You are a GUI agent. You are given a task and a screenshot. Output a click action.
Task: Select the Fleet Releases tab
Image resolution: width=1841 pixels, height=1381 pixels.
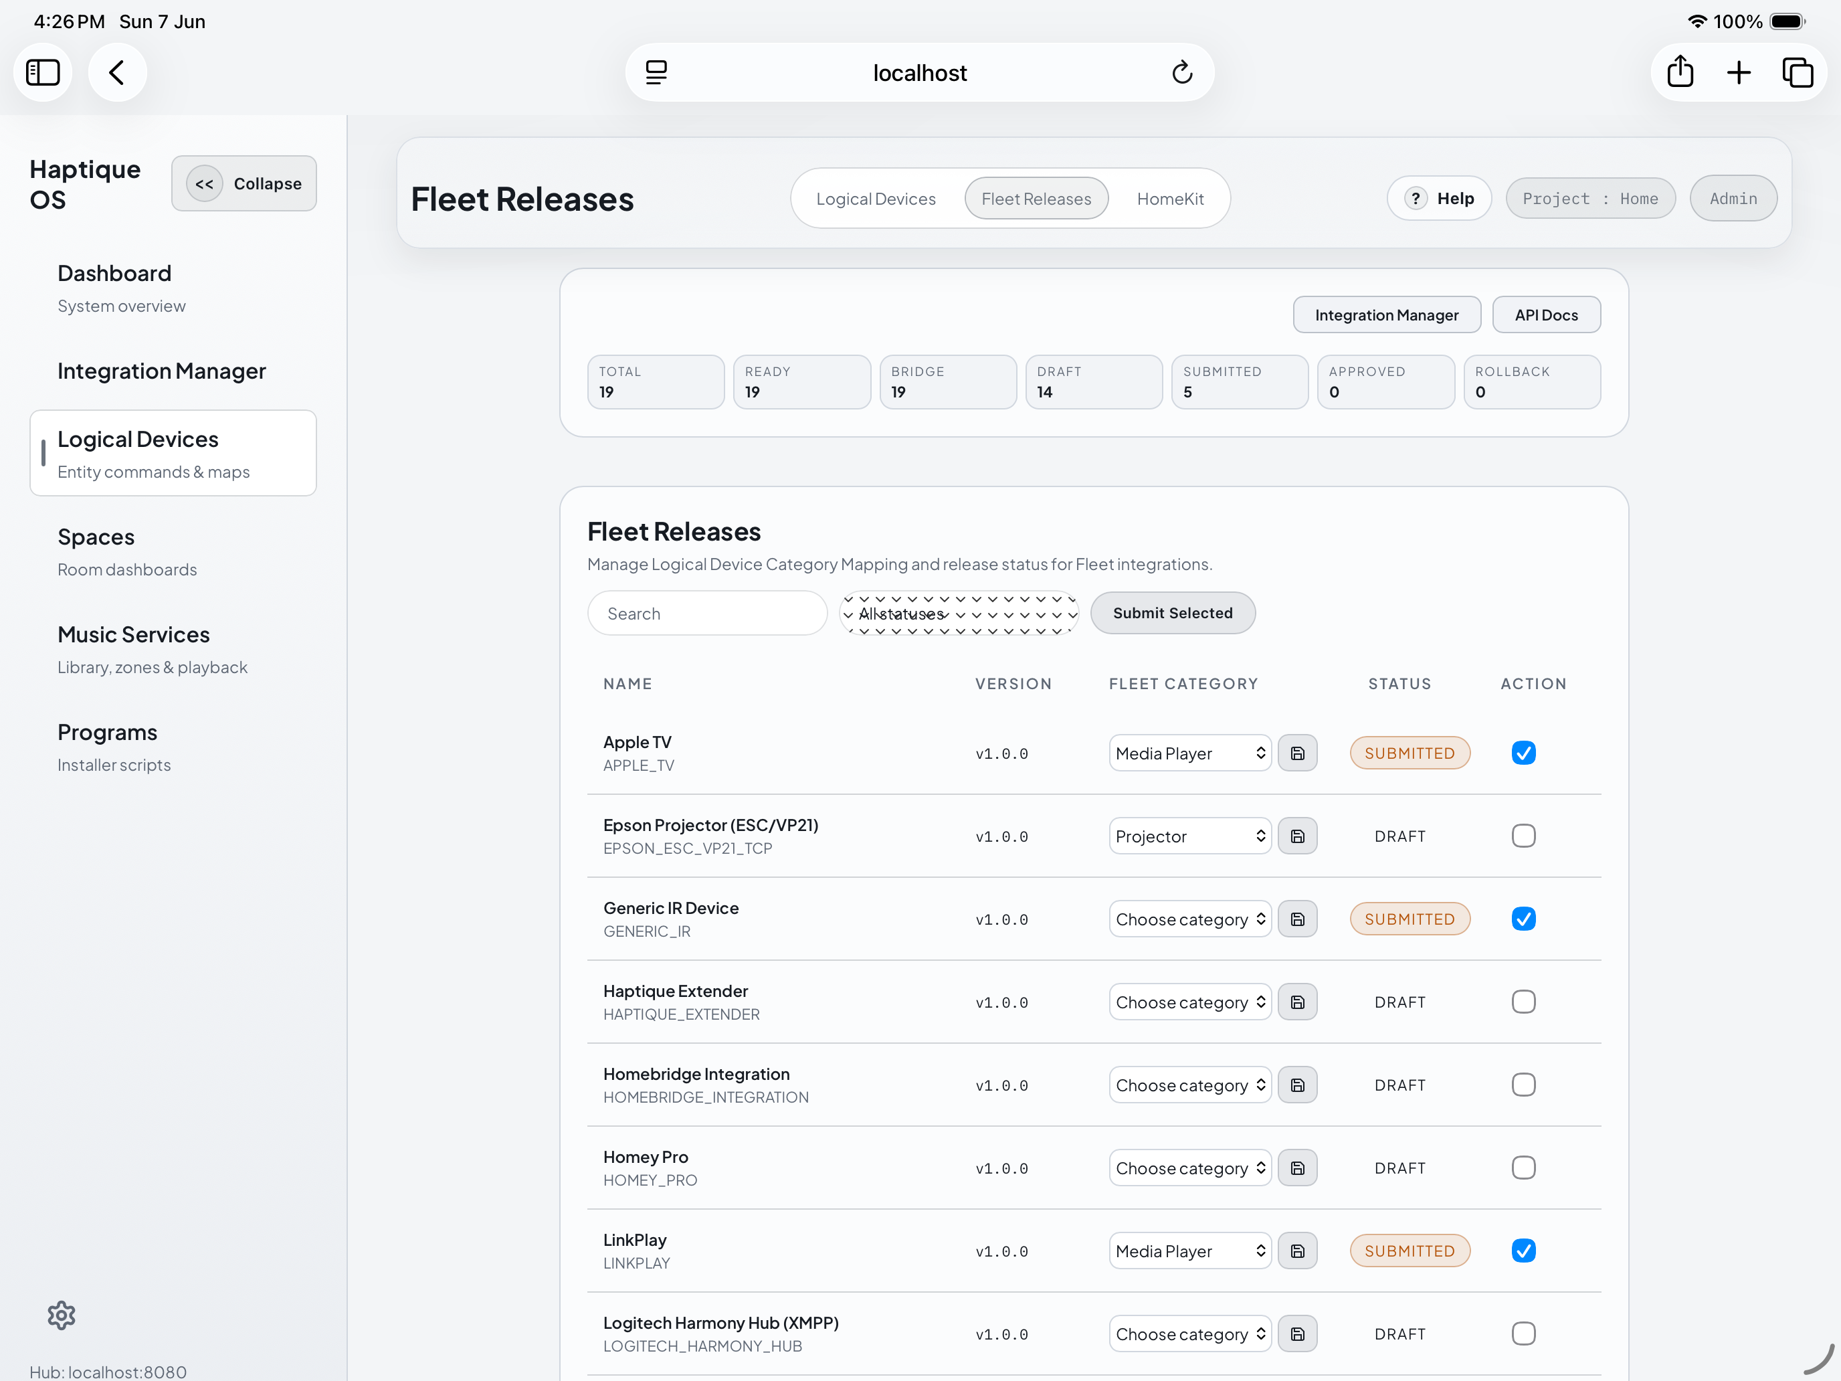1036,199
